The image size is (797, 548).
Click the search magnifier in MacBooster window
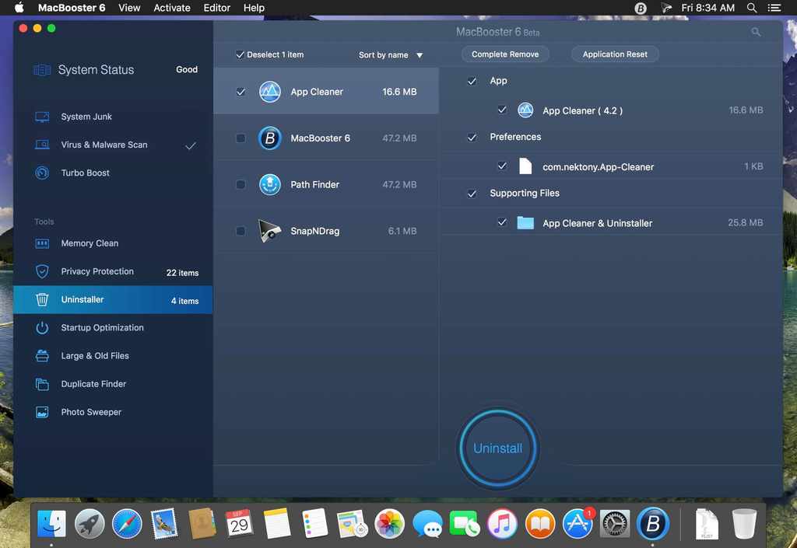click(756, 32)
